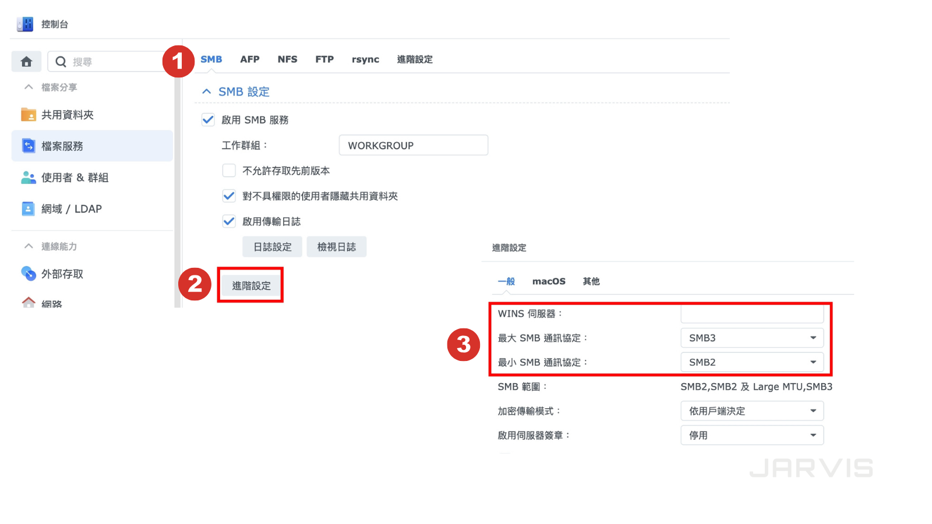Click the 日誌設定 button
Viewport: 932px width, 524px height.
coord(272,247)
